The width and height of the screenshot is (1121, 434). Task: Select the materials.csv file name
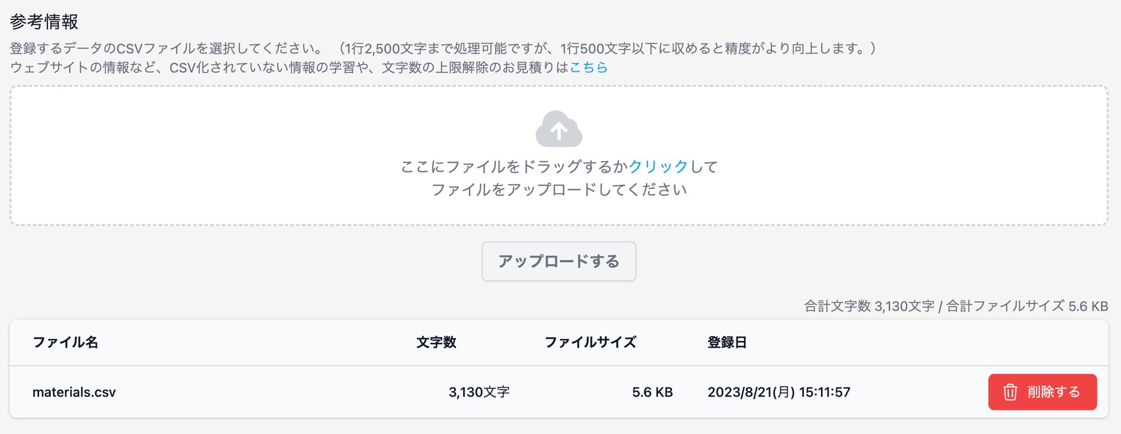[74, 392]
